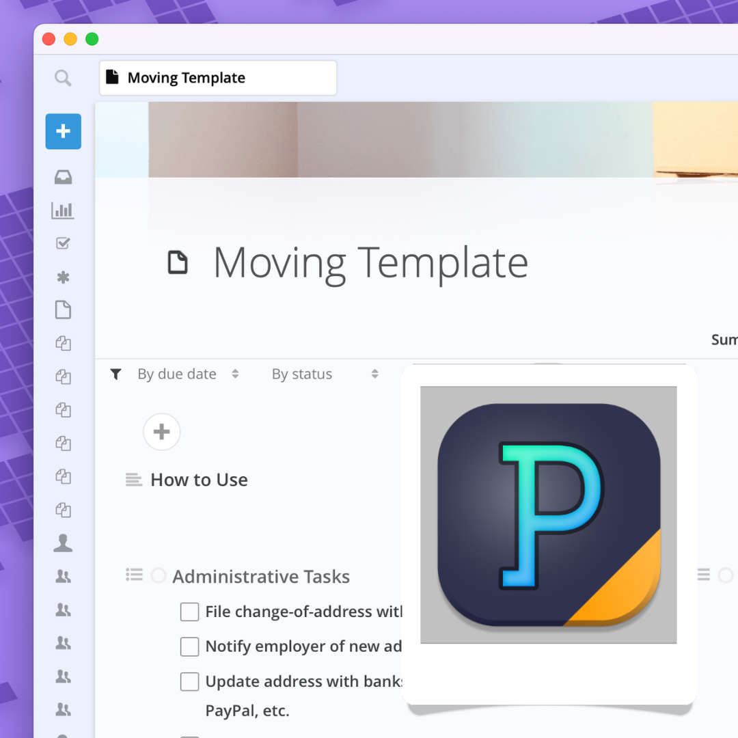Screen dimensions: 738x738
Task: Open the By status dropdown
Action: point(325,374)
